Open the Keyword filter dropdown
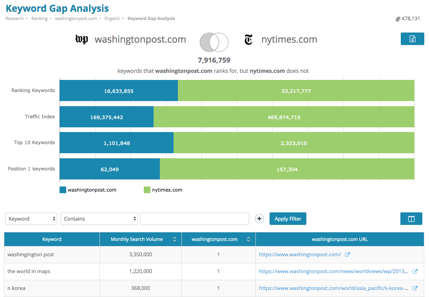The height and width of the screenshot is (297, 429). pos(31,219)
